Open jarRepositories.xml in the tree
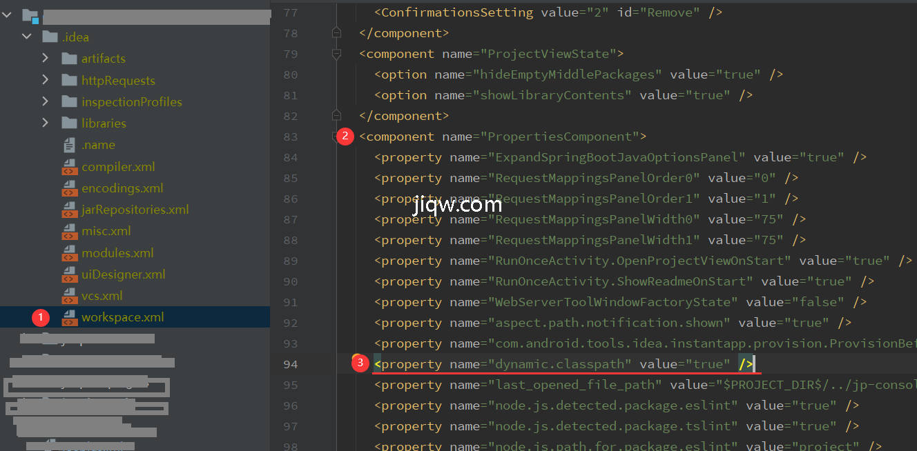Viewport: 917px width, 451px height. click(x=135, y=210)
